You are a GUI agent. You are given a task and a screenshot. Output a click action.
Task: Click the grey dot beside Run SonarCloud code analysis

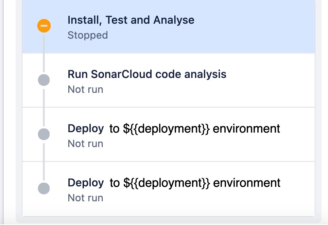(x=44, y=80)
